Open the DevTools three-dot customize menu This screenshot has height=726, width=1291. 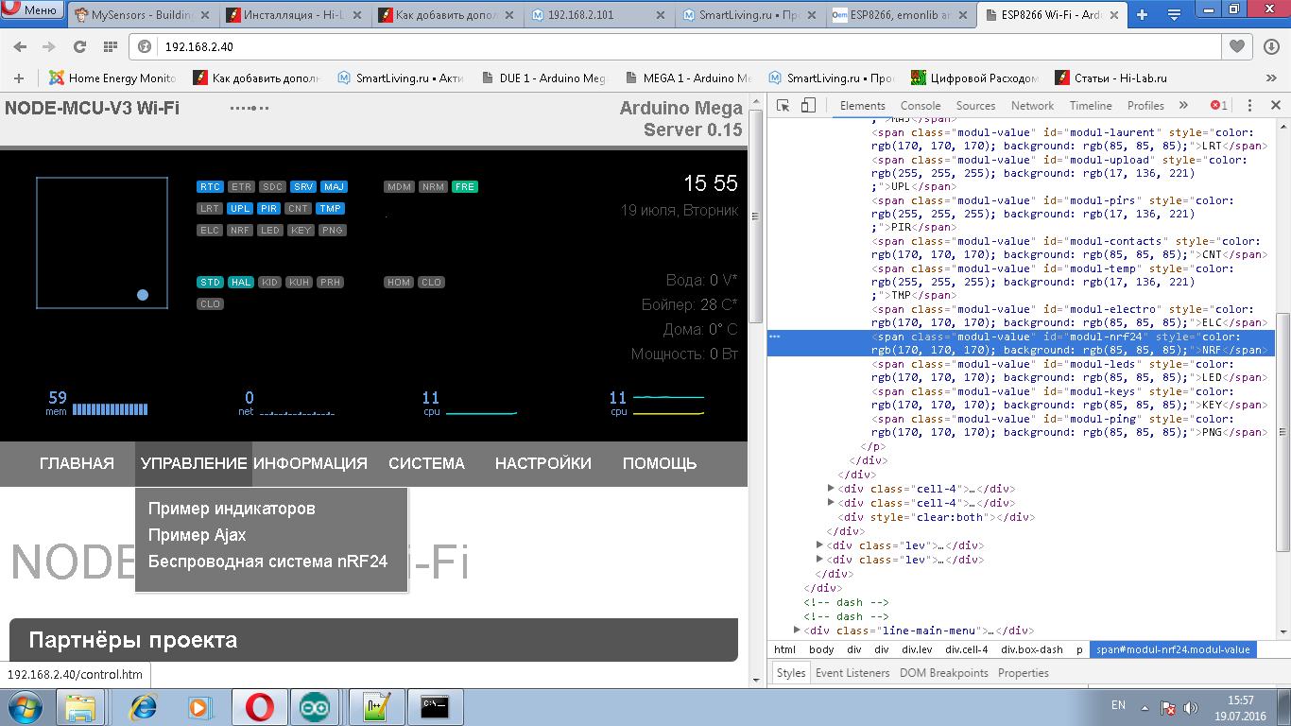point(1249,106)
